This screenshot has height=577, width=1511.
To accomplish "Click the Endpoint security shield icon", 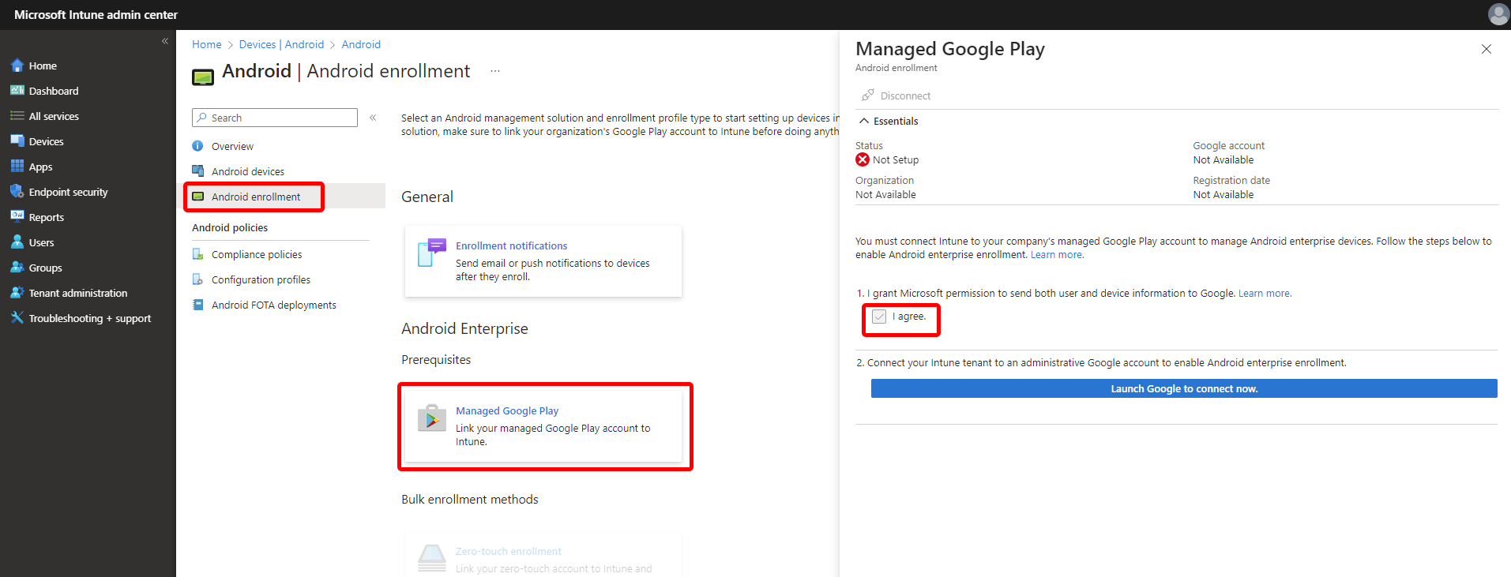I will 17,192.
